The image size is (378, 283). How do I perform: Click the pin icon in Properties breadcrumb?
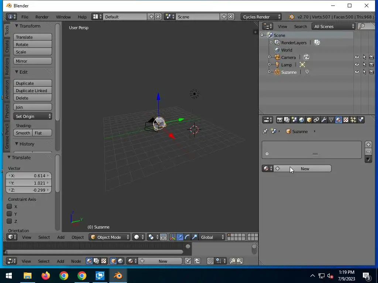point(265,132)
